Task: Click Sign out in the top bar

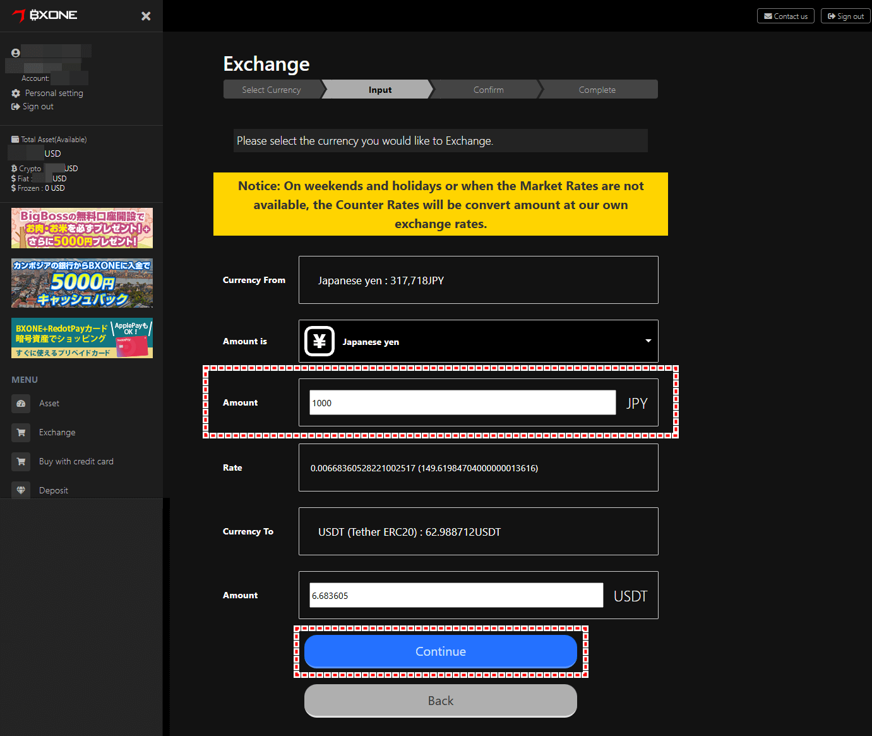Action: tap(845, 16)
